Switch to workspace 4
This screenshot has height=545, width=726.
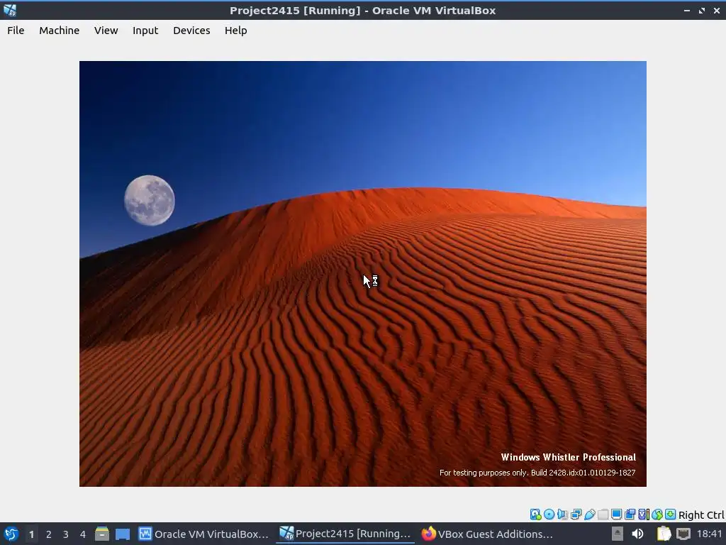click(83, 534)
